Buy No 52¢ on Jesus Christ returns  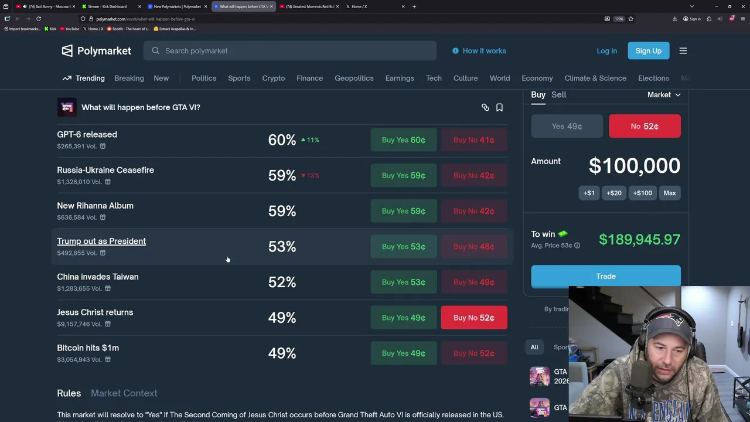click(x=474, y=318)
